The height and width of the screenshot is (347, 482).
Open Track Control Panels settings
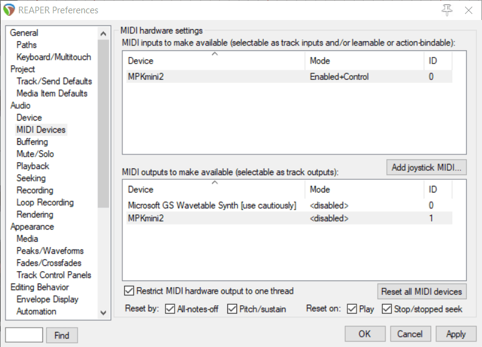[x=54, y=275]
